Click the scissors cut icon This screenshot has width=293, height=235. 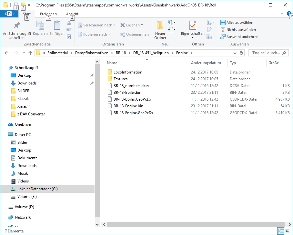69,23
